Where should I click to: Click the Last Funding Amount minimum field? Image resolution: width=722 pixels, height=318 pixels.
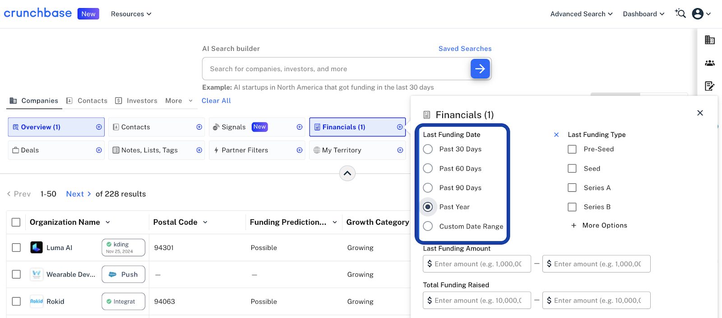click(477, 264)
